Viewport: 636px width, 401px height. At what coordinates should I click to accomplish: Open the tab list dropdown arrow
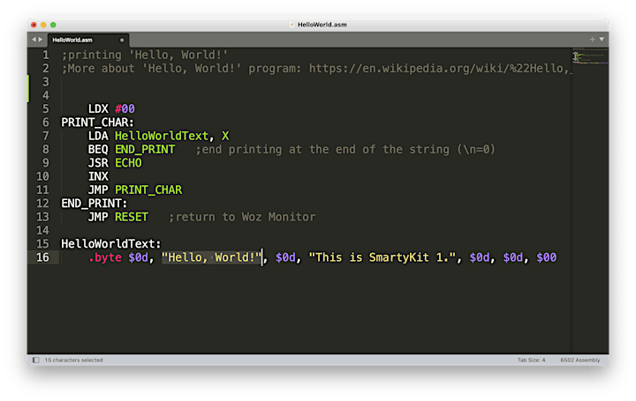coord(602,40)
